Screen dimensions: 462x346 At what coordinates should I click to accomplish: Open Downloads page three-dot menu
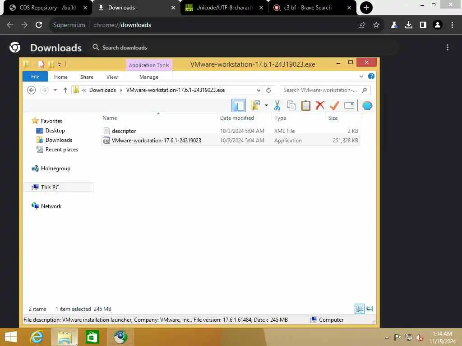(447, 47)
